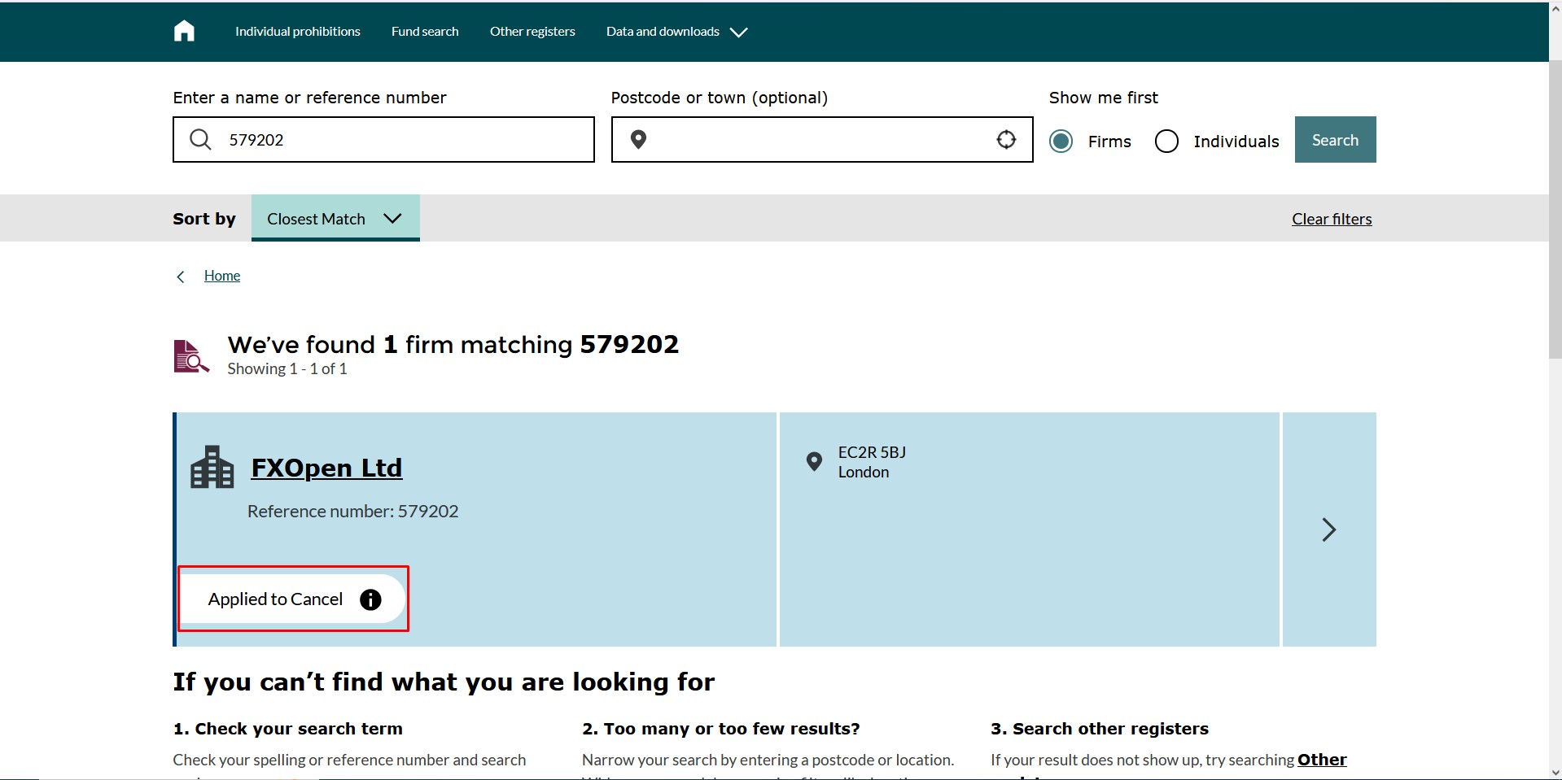The image size is (1562, 780).
Task: Click the map pin icon in postcode field
Action: (x=639, y=140)
